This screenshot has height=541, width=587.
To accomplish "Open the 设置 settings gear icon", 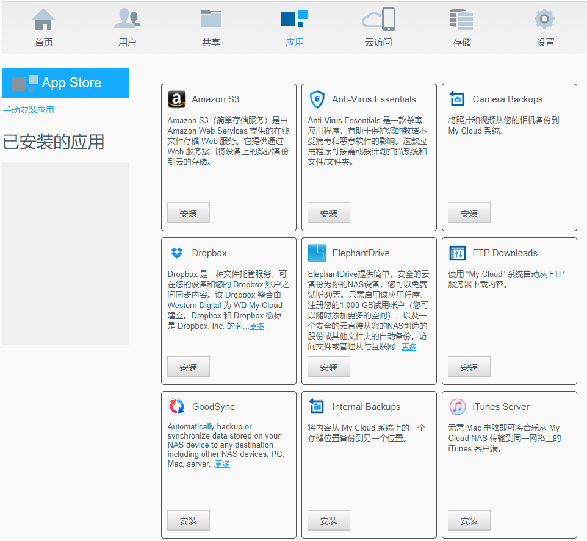I will pyautogui.click(x=544, y=19).
